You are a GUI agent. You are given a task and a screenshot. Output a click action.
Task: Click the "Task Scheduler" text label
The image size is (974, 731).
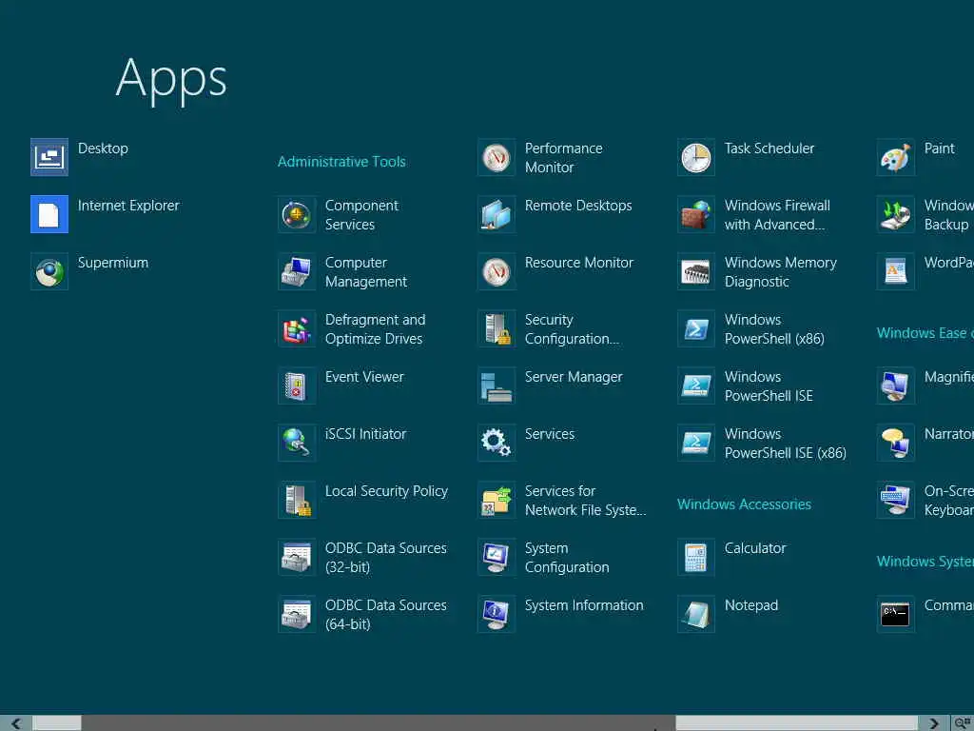point(769,148)
